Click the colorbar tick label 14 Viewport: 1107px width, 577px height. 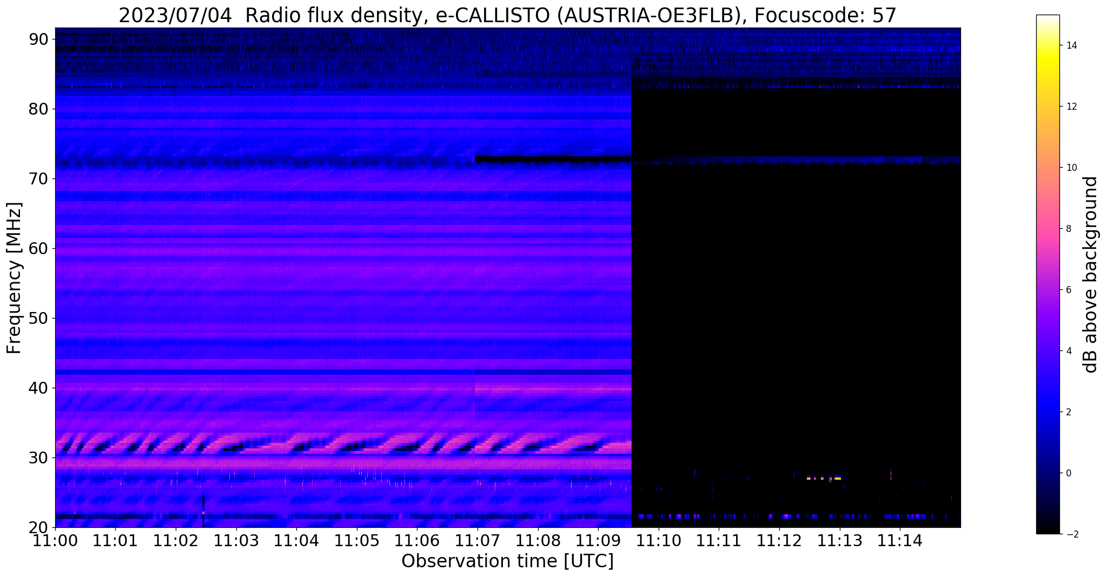point(1071,45)
